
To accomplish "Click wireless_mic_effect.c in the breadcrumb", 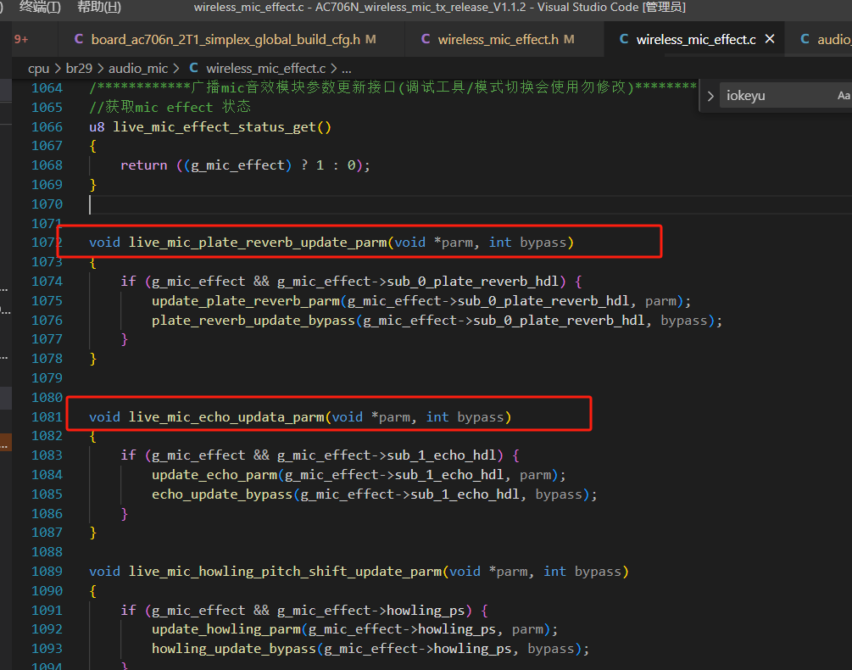I will [x=265, y=69].
